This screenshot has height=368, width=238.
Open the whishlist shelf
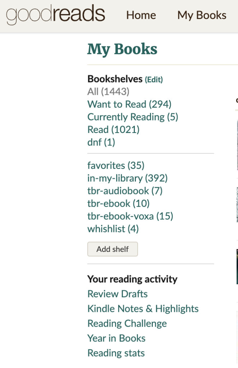pos(113,229)
